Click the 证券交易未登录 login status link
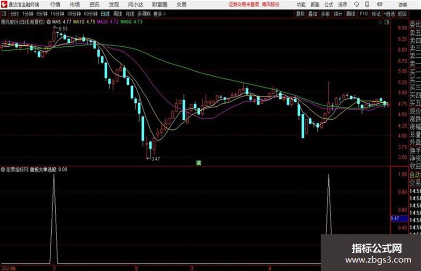Image resolution: width=421 pixels, height=271 pixels. 244,4
